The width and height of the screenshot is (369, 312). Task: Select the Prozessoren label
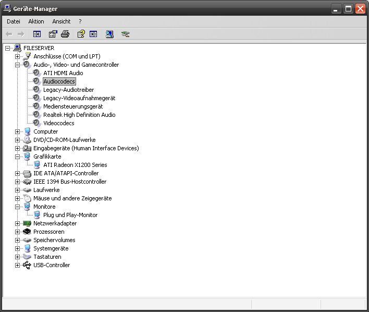point(48,232)
